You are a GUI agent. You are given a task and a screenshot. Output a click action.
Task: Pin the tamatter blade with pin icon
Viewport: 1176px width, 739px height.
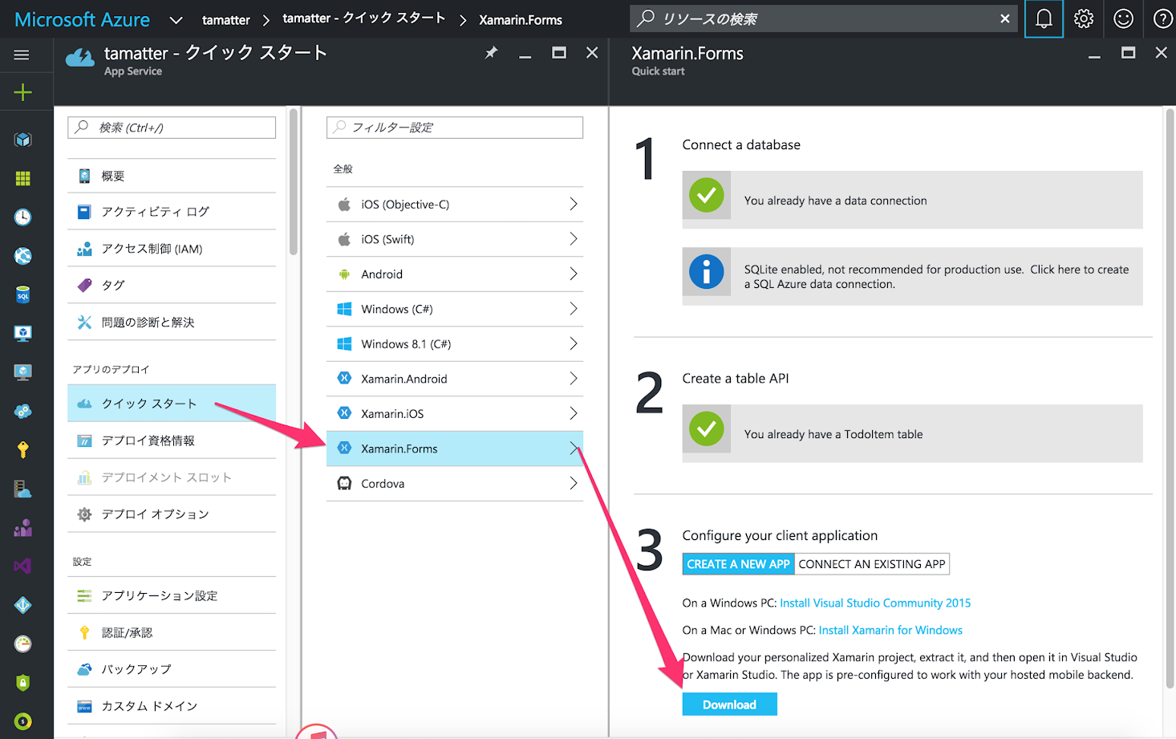[x=491, y=53]
